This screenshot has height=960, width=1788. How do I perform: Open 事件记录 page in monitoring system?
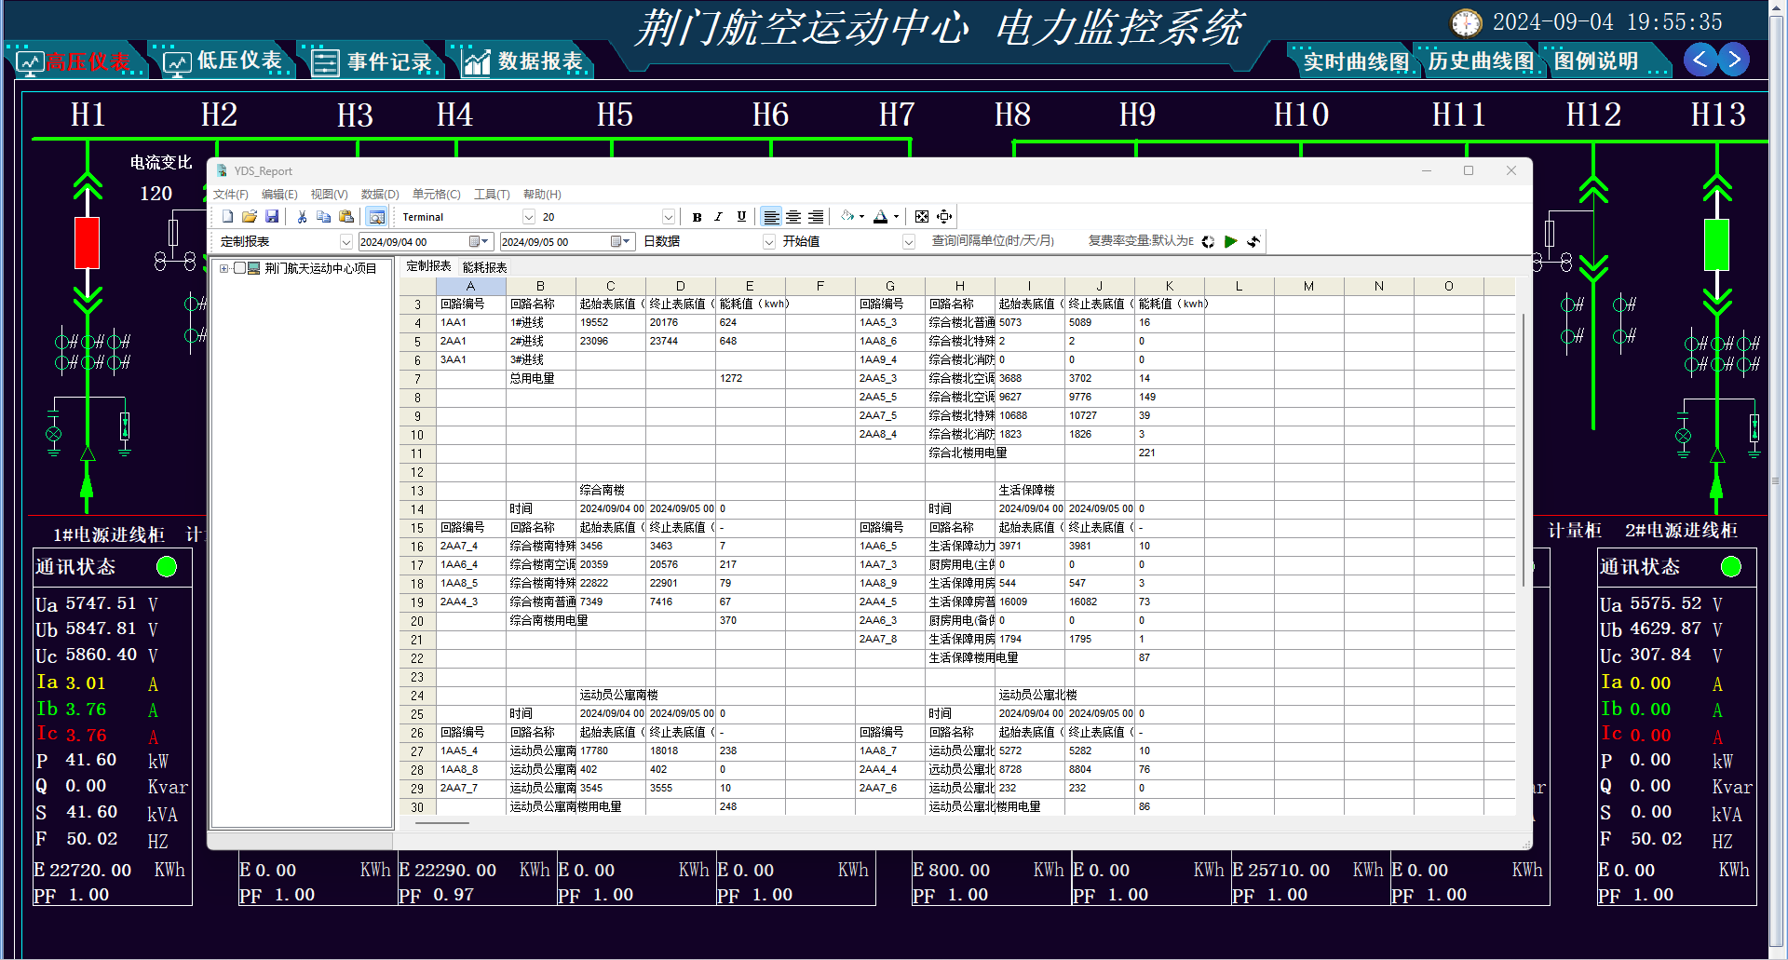[372, 61]
